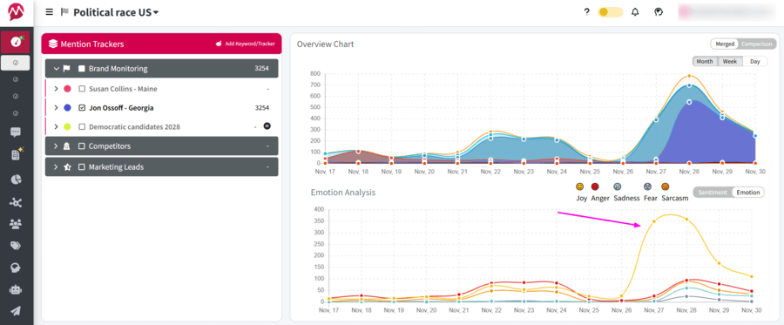The image size is (784, 325).
Task: Click the blue color dot for Jon Ossoff
Action: [x=67, y=107]
